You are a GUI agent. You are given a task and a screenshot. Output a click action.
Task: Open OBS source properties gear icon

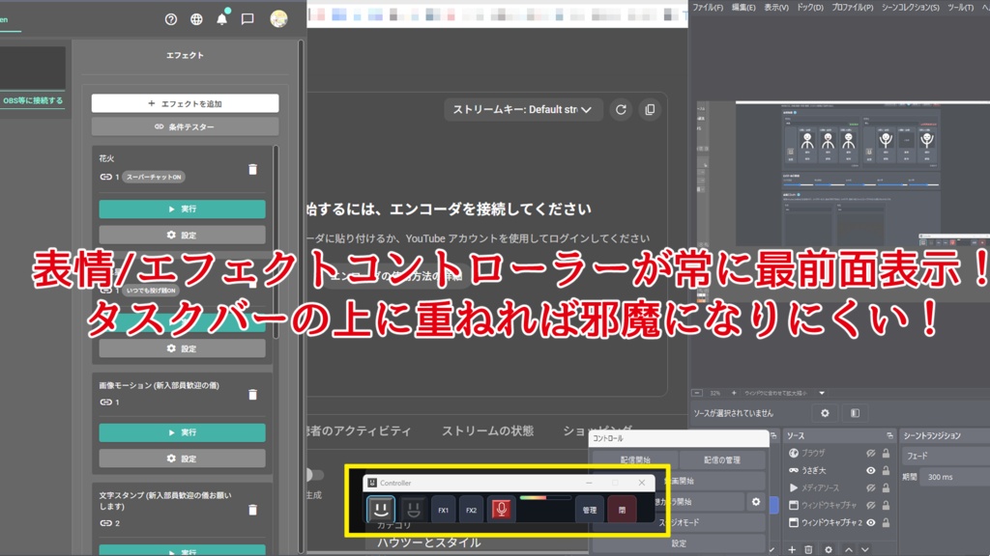[825, 413]
